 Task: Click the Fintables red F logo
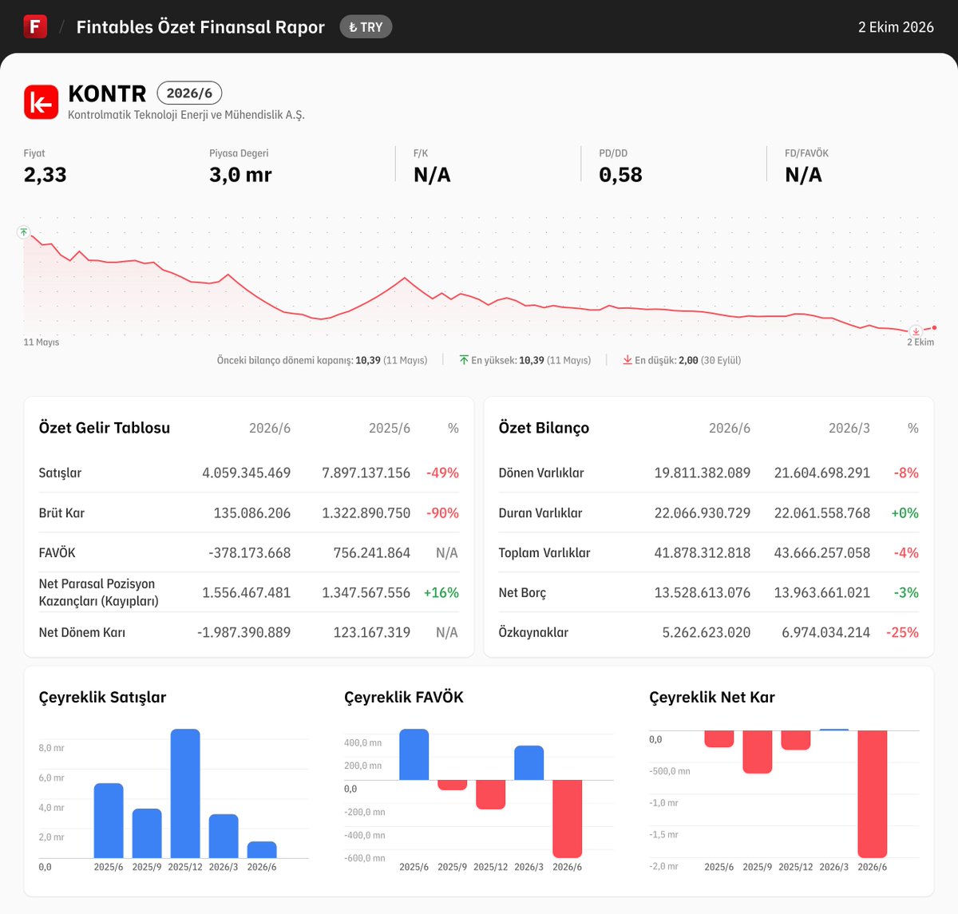(x=35, y=26)
